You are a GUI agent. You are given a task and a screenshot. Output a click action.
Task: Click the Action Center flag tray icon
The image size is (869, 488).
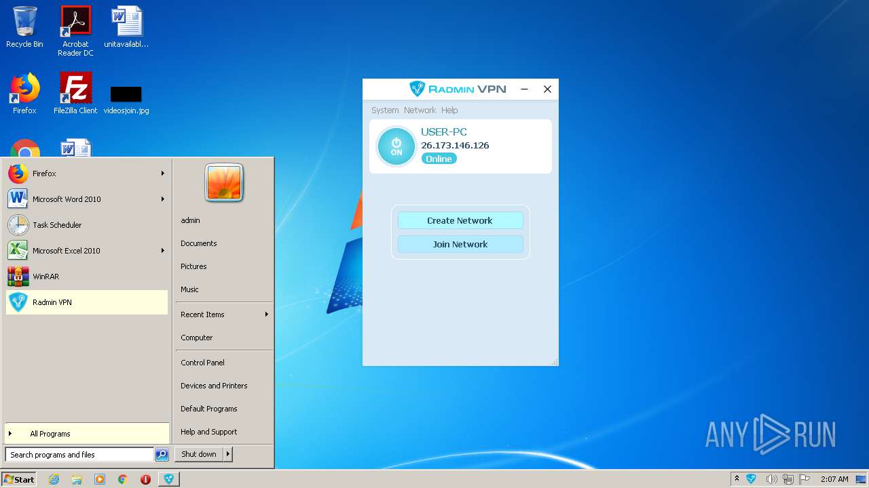point(805,479)
